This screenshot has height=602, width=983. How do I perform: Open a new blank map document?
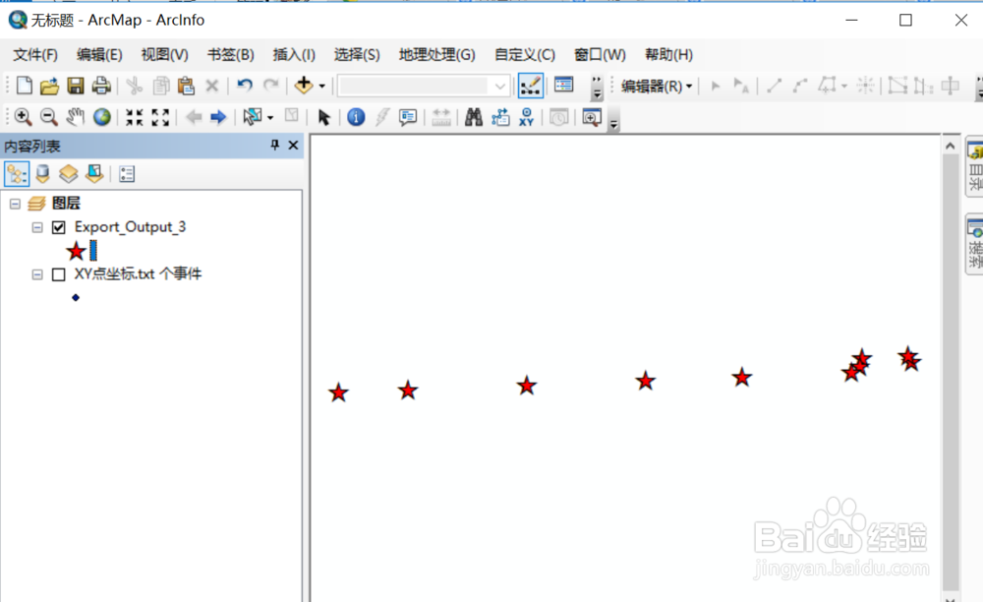tap(23, 86)
